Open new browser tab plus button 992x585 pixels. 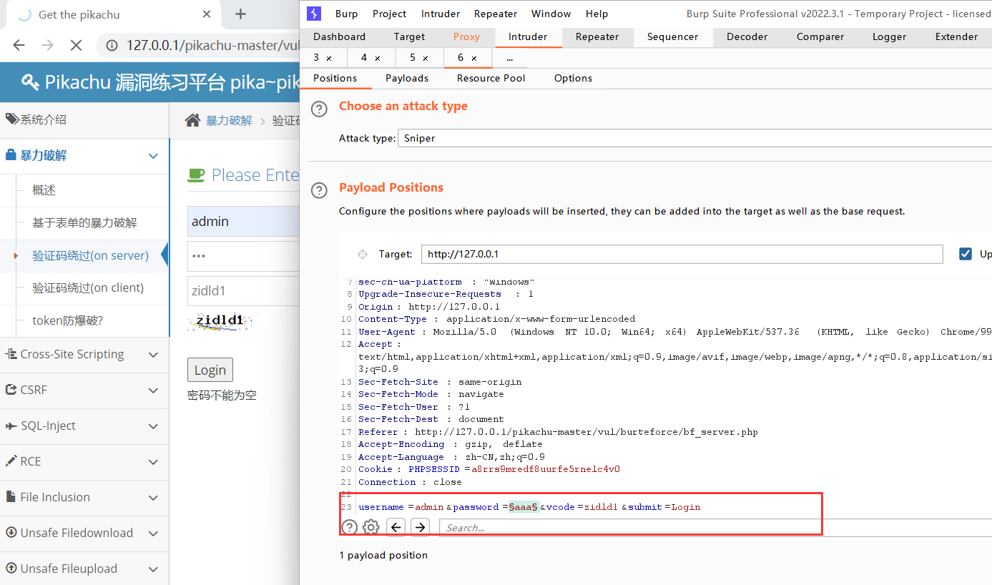[241, 14]
